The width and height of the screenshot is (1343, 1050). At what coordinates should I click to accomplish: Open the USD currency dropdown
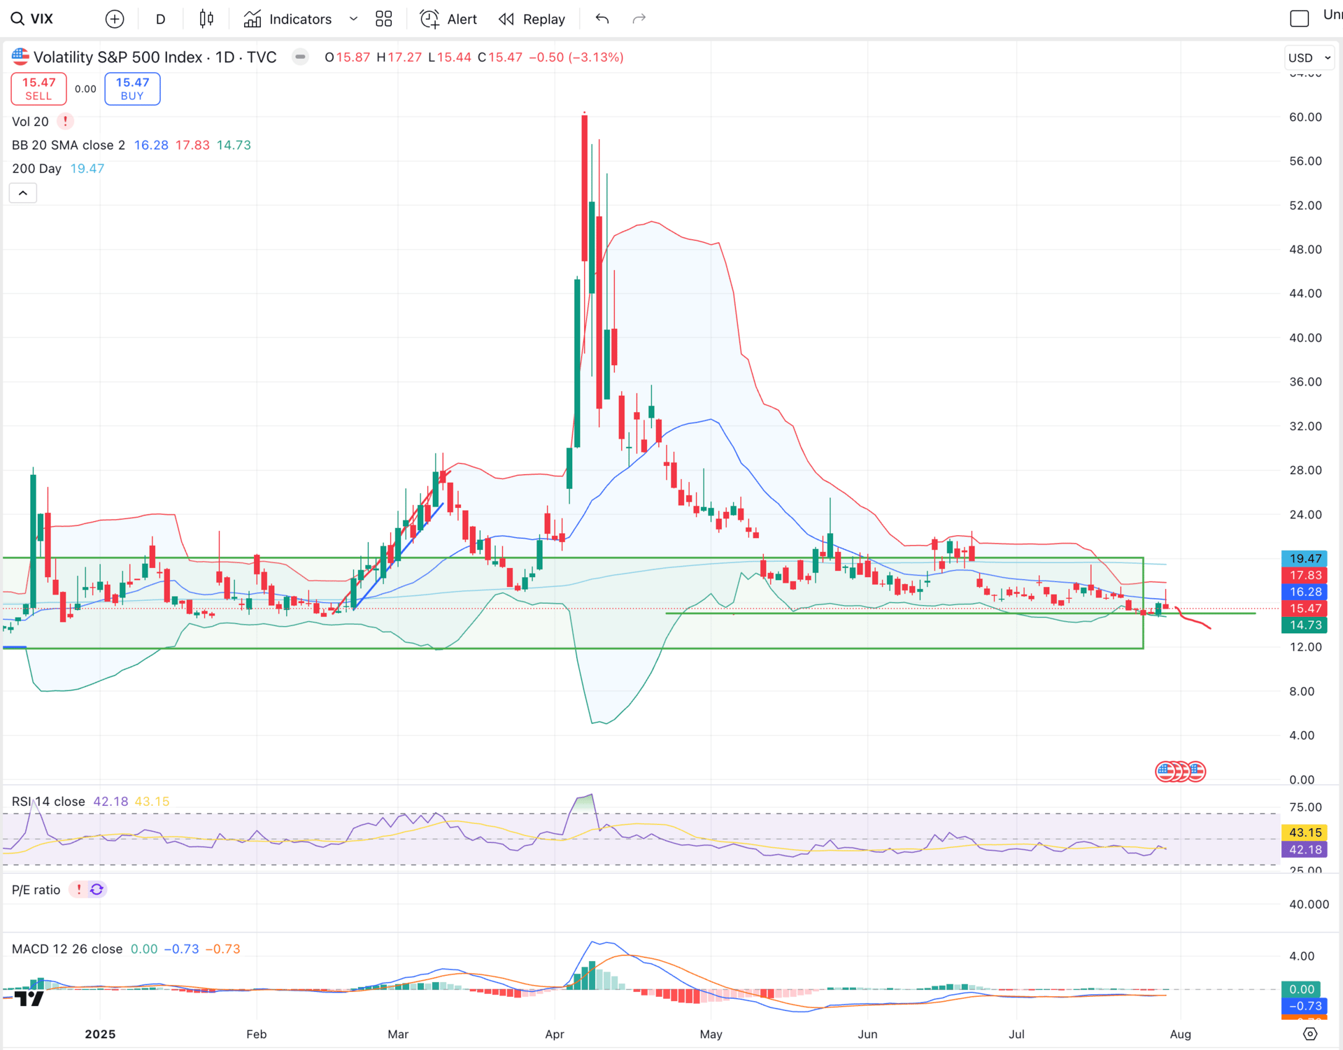click(1309, 57)
